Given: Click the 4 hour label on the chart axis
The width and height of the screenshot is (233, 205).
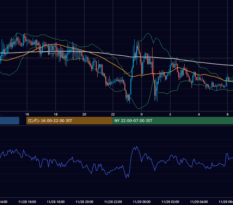Looking at the screenshot, I should (x=199, y=114).
